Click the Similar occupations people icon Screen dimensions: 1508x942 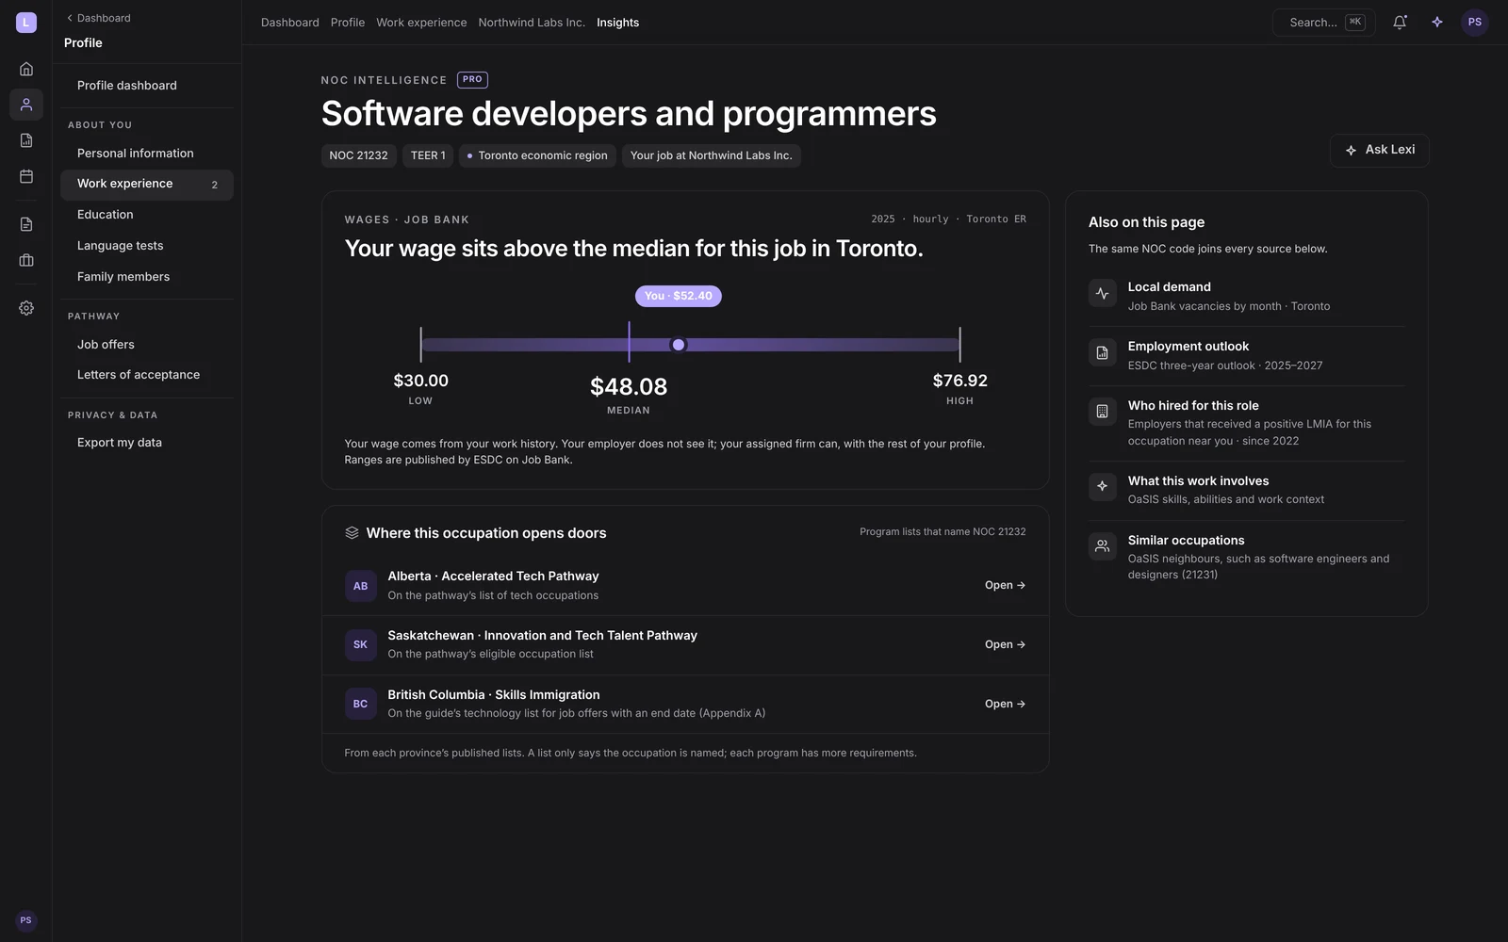coord(1102,546)
